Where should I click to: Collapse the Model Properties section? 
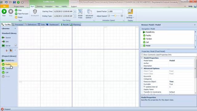tap(142, 58)
